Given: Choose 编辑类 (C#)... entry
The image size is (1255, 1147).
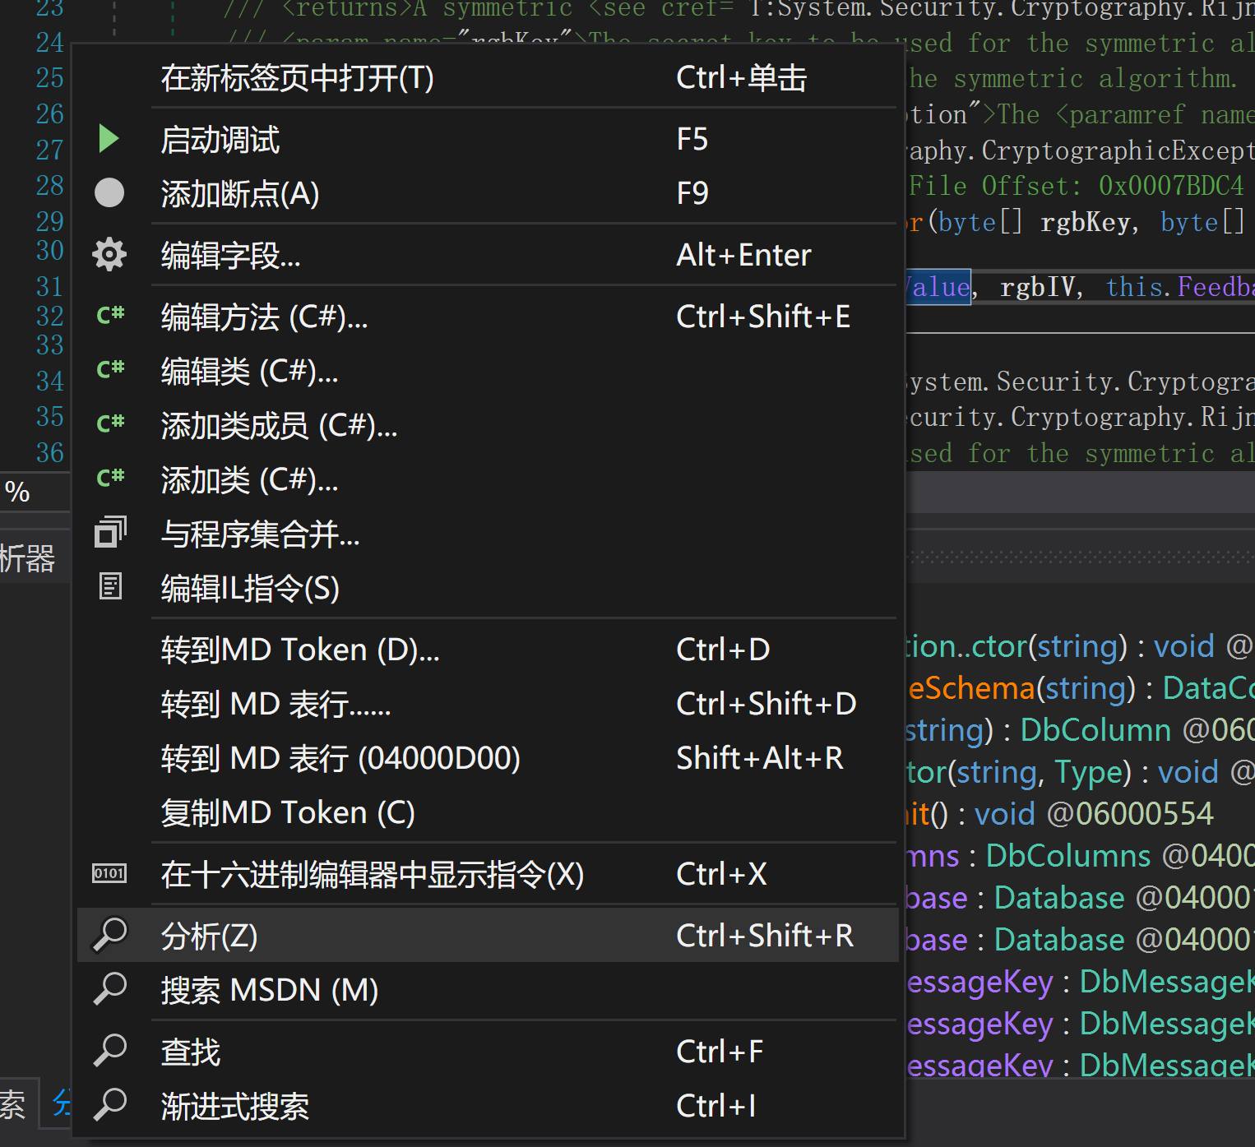Looking at the screenshot, I should tap(488, 371).
